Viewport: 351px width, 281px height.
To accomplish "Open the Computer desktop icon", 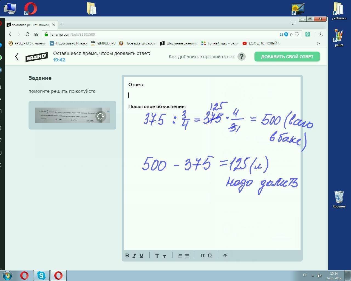I will click(10, 9).
